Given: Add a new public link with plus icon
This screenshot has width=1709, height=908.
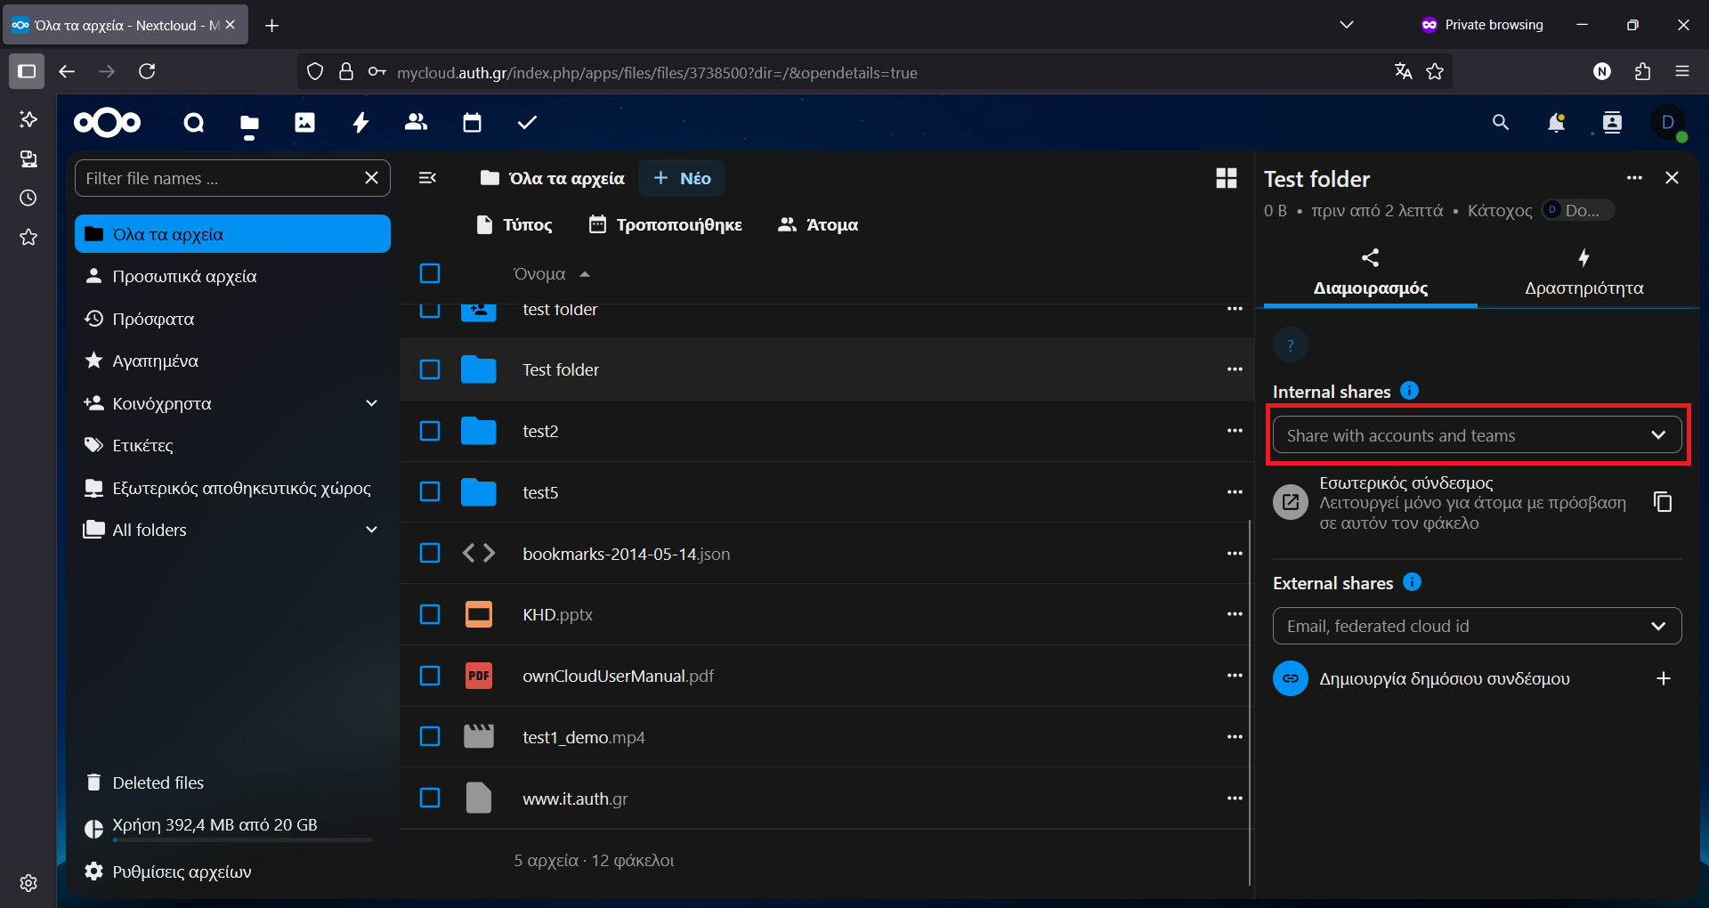Looking at the screenshot, I should click(1663, 679).
